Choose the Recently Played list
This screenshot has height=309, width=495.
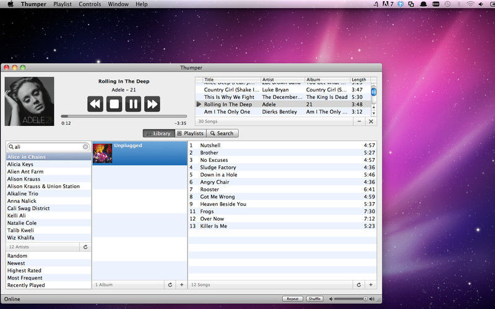(x=49, y=285)
